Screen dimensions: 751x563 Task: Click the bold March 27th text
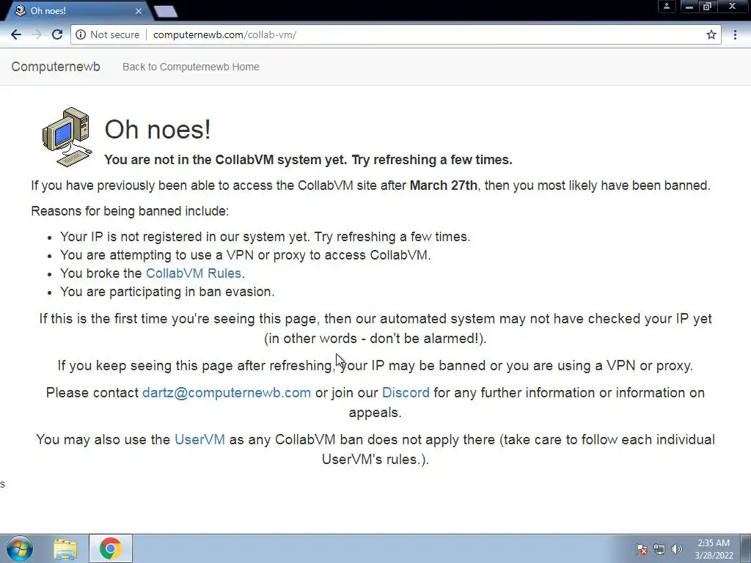pos(444,185)
